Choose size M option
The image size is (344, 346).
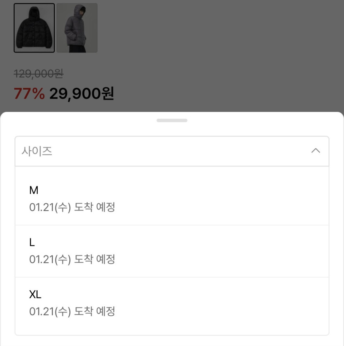click(34, 190)
